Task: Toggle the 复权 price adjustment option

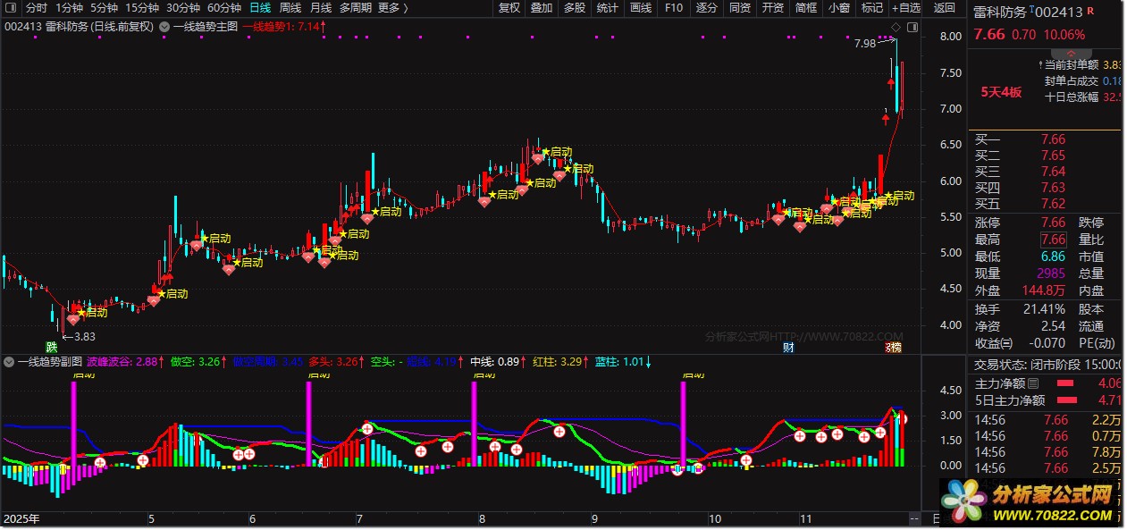Action: coord(509,8)
